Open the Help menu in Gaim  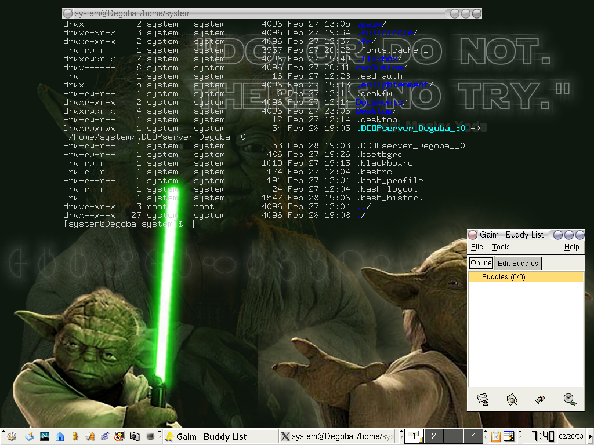(x=571, y=247)
